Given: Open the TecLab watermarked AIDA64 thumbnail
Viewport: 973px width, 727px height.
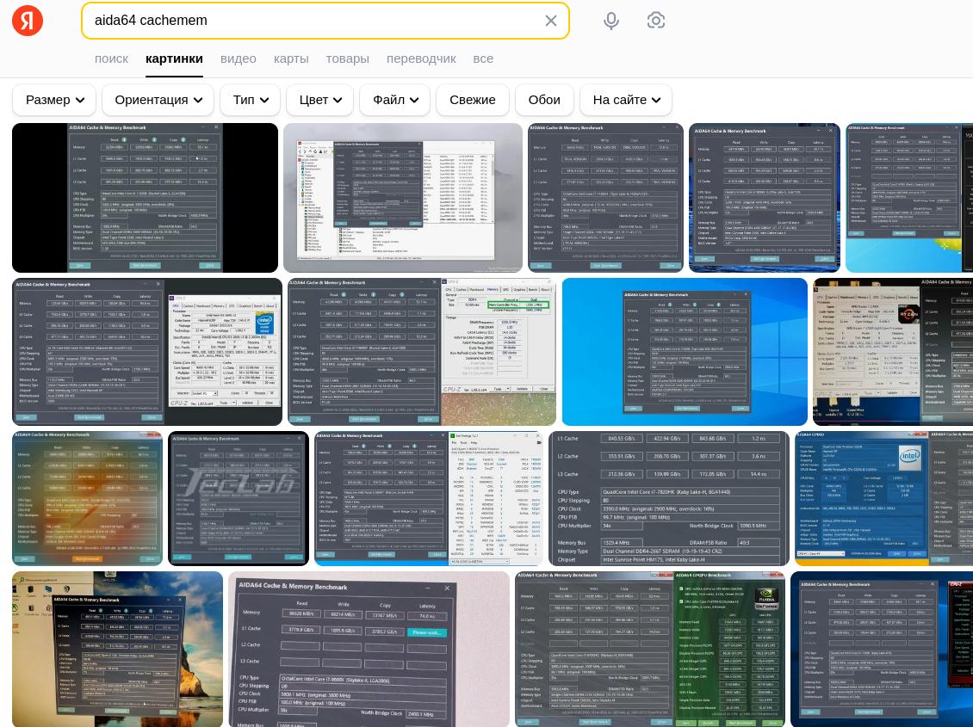Looking at the screenshot, I should 239,498.
